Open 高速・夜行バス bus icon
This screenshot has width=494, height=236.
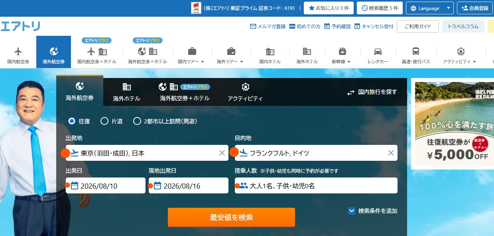click(416, 52)
